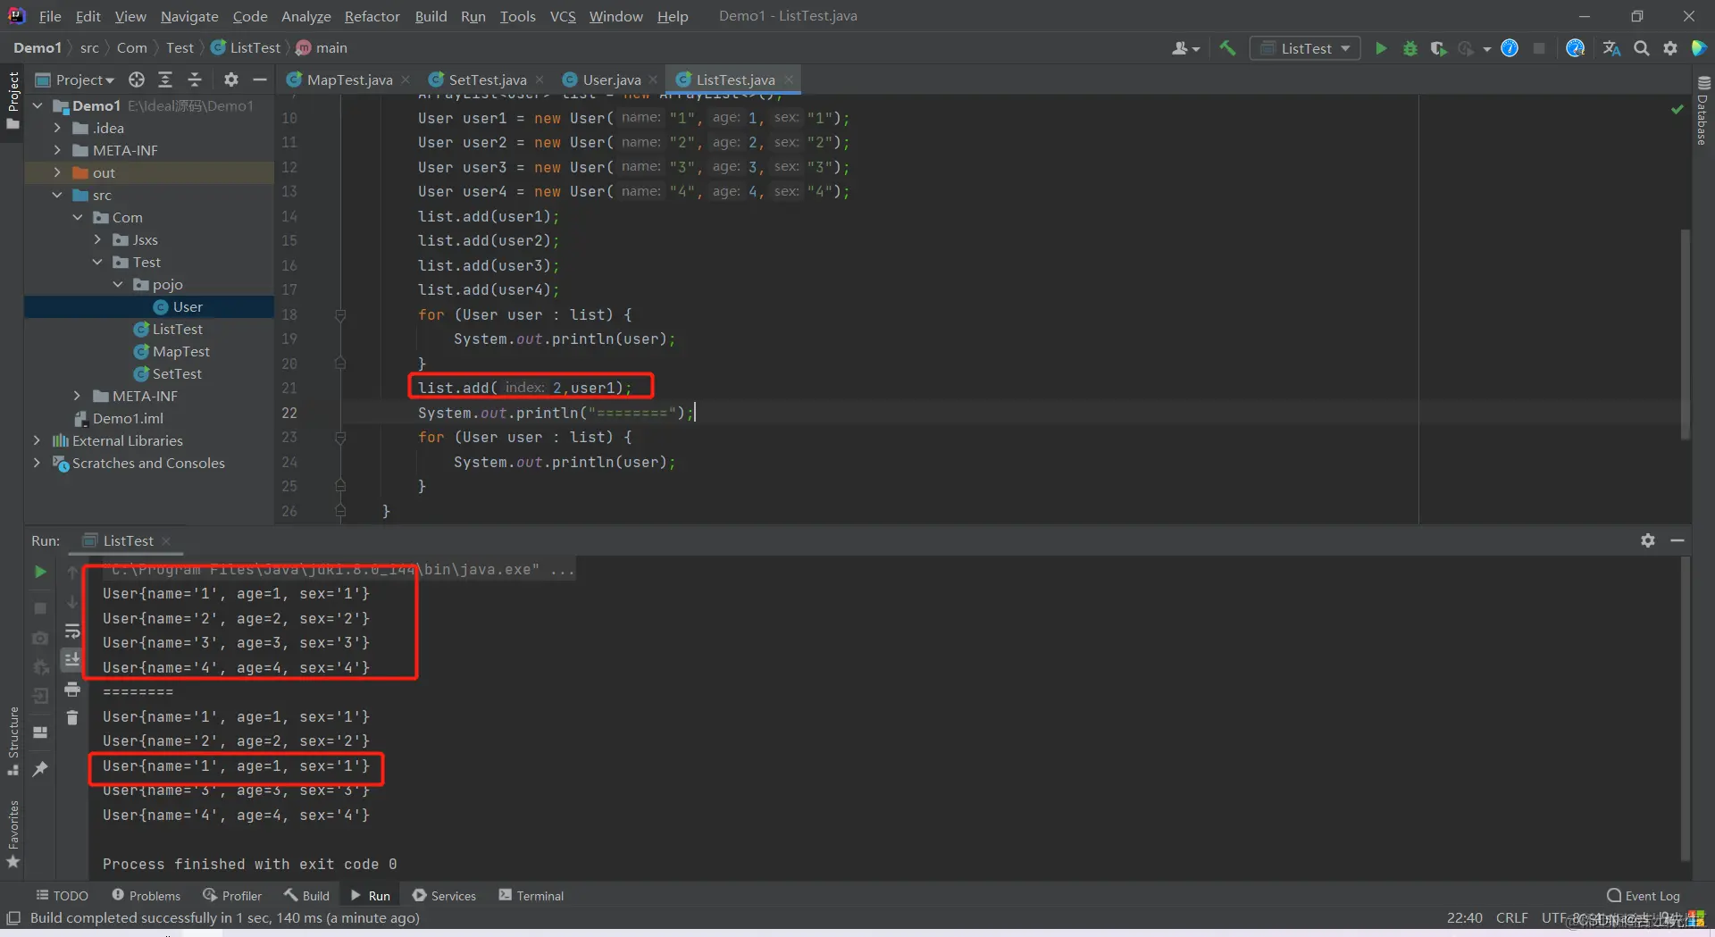The image size is (1715, 937).
Task: Run ListTest with the green play button in the main toolbar
Action: pyautogui.click(x=1381, y=48)
